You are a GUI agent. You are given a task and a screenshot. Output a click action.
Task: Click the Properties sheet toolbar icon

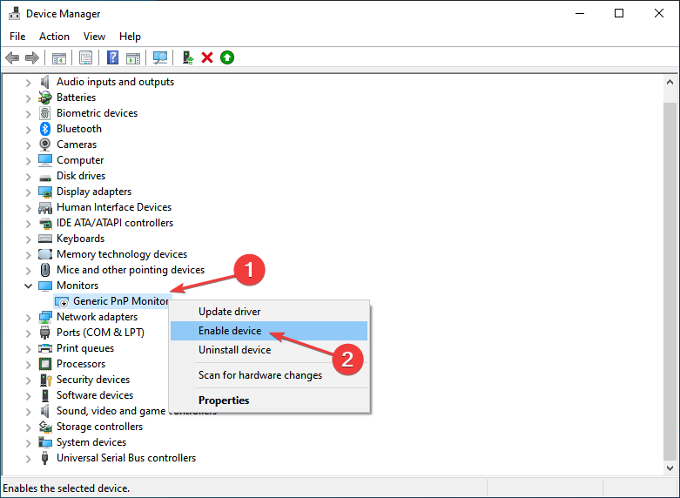[86, 57]
